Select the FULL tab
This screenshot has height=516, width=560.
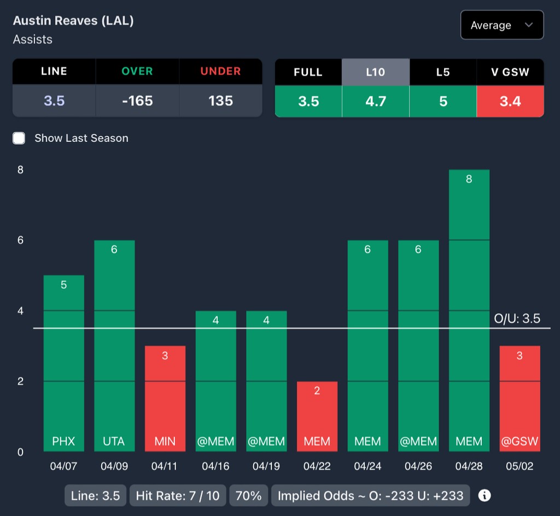[308, 72]
